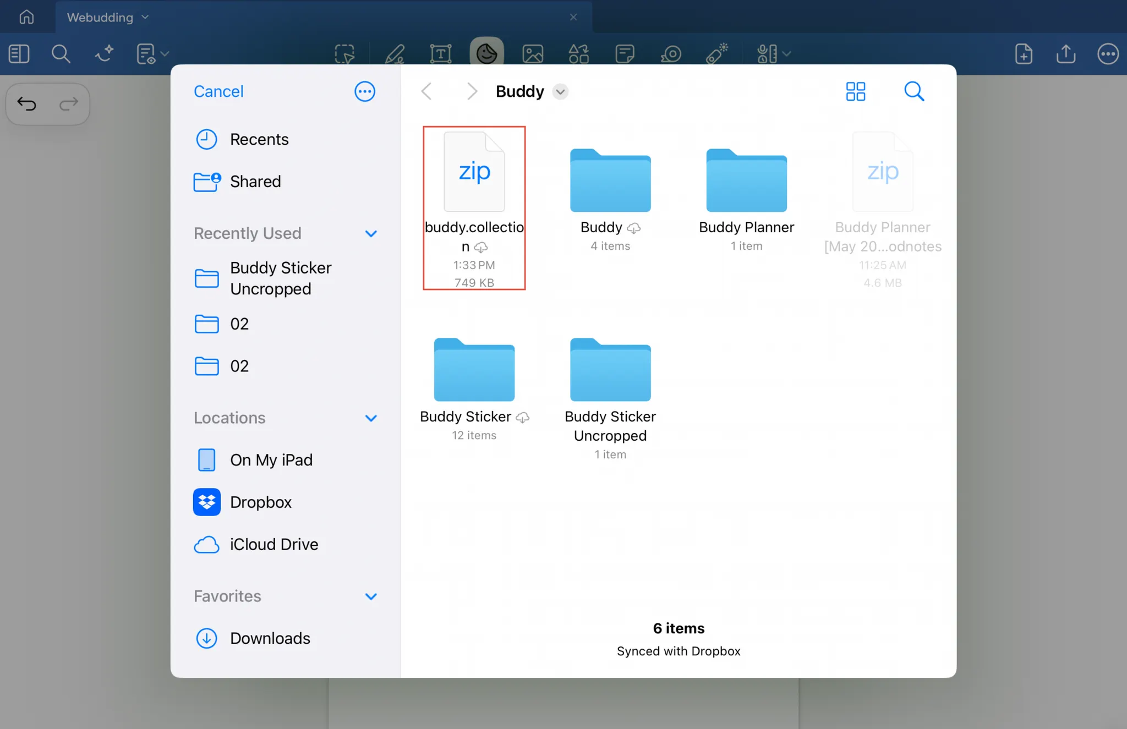1127x729 pixels.
Task: Switch to icon grid view
Action: click(855, 91)
